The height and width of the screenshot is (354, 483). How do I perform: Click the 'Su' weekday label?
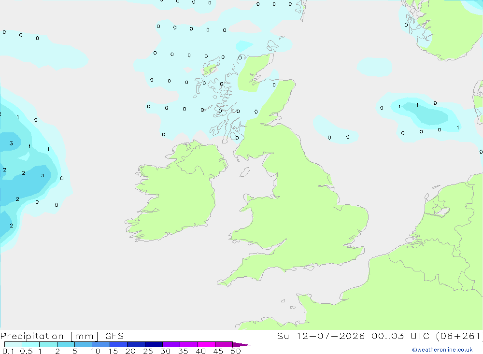(283, 336)
